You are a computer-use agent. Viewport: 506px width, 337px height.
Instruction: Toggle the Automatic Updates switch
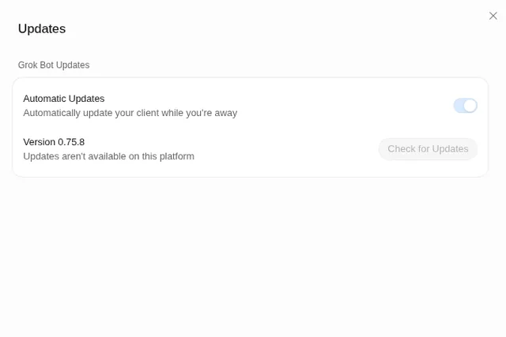[x=466, y=106]
